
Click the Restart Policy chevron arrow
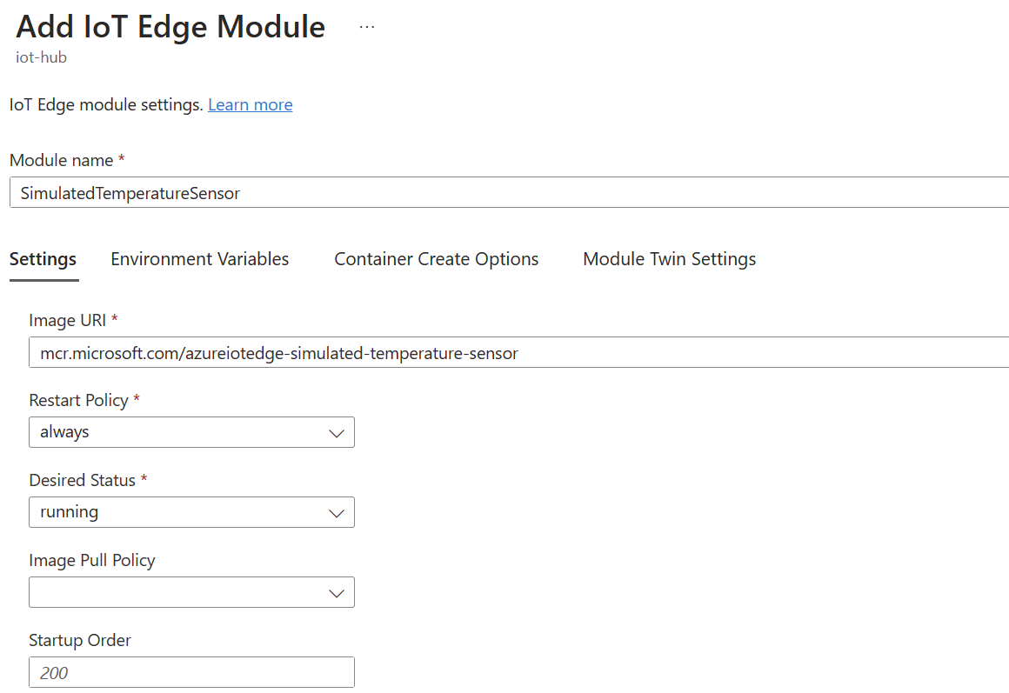pos(337,432)
